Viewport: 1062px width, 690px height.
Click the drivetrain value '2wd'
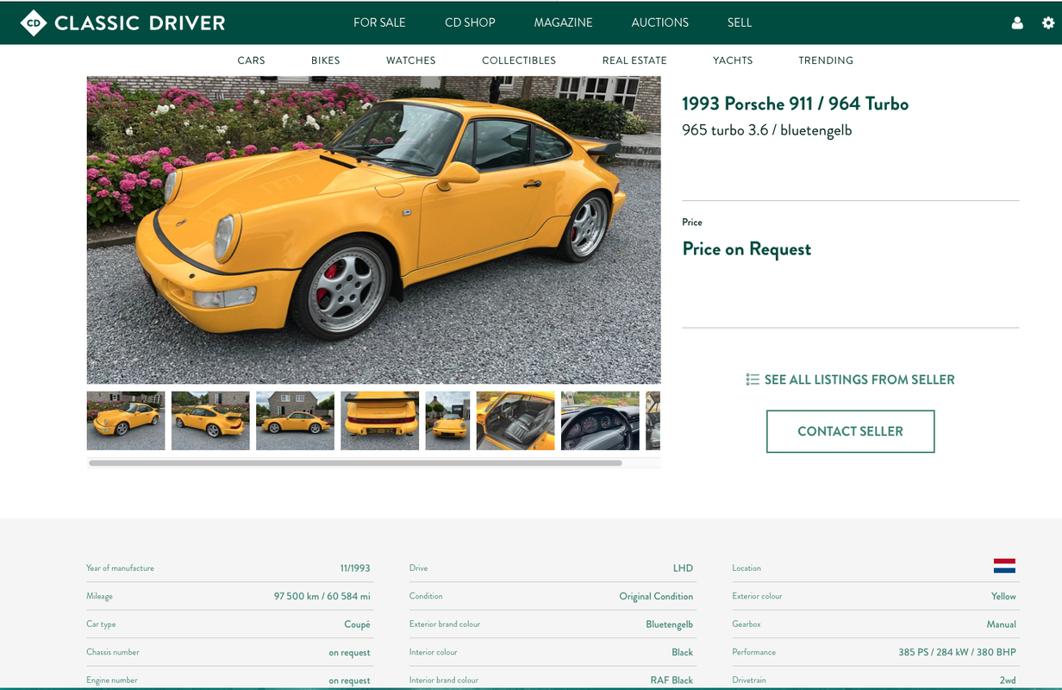[1008, 681]
